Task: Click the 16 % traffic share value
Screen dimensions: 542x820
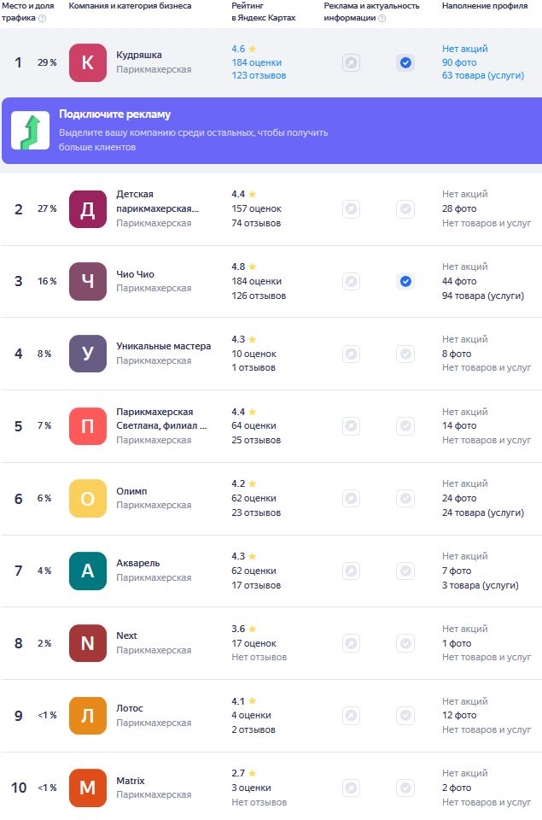Action: pos(47,281)
